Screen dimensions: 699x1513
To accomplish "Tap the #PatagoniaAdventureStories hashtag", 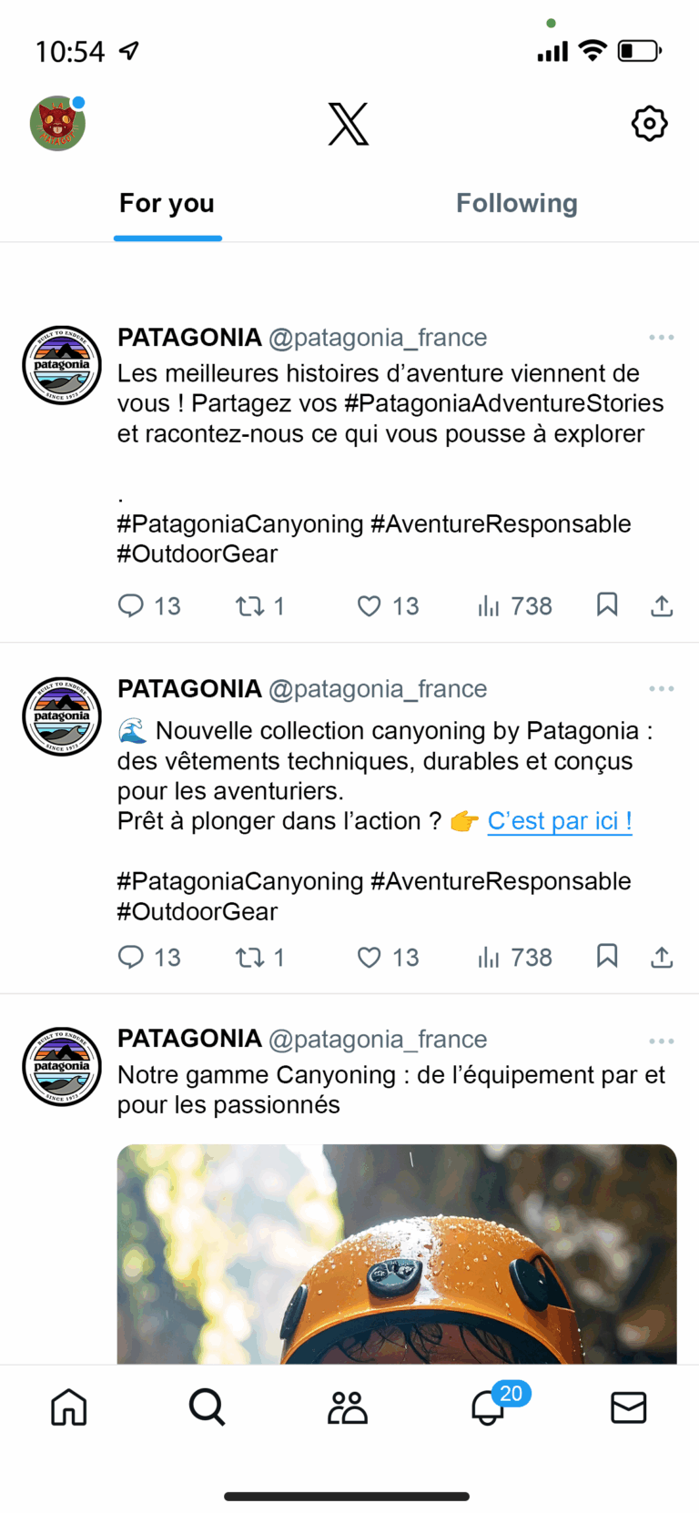I will (x=503, y=403).
